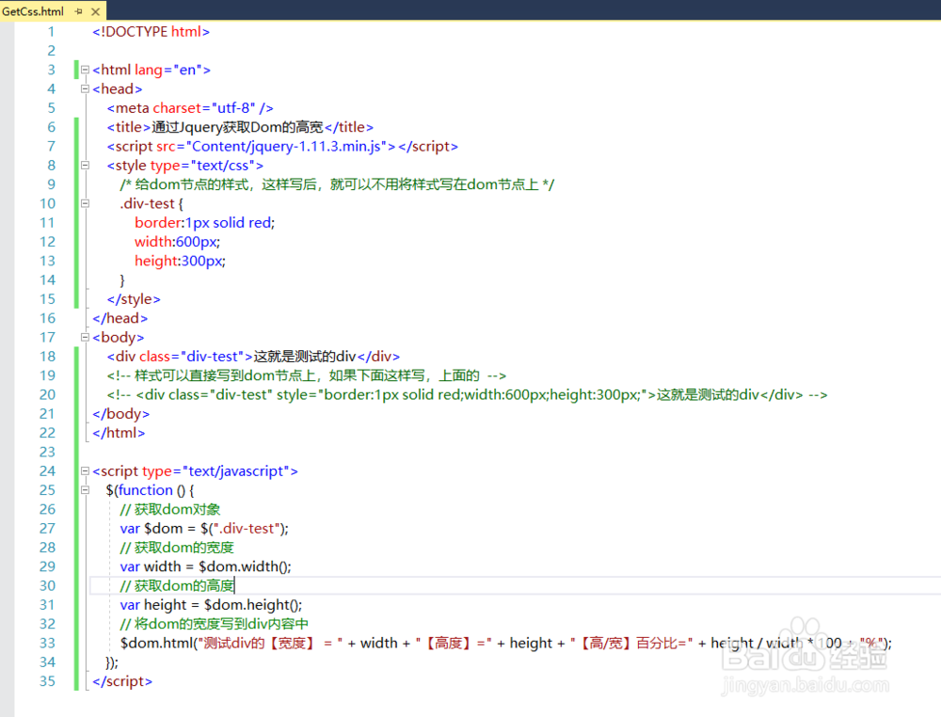Click the meta charset="utf-8" tag
The image size is (941, 717).
(x=190, y=108)
